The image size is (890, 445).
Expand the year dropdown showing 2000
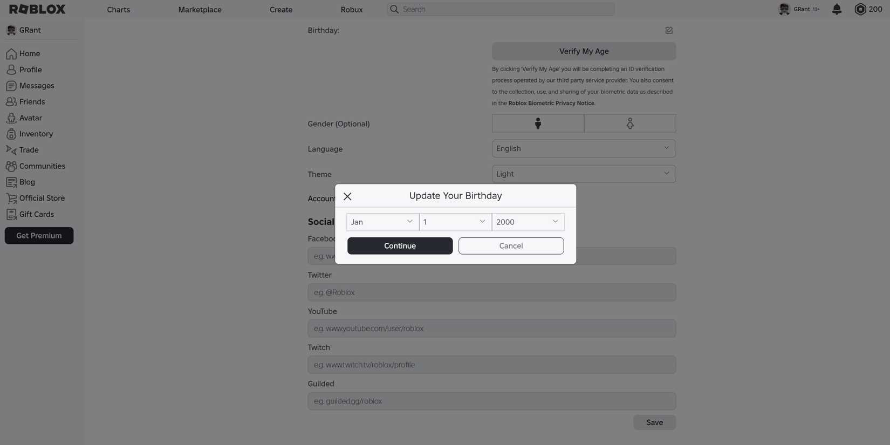[528, 222]
